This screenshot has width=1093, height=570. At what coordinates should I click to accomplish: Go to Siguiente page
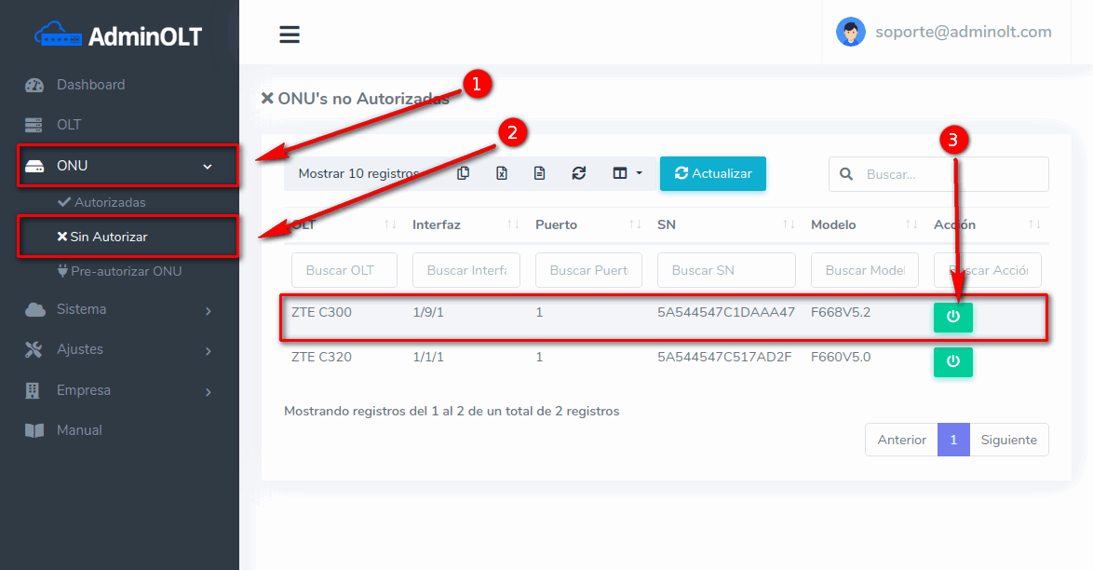click(1008, 440)
